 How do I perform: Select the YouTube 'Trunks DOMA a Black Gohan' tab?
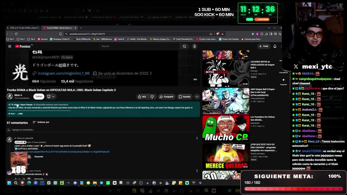(x=59, y=28)
